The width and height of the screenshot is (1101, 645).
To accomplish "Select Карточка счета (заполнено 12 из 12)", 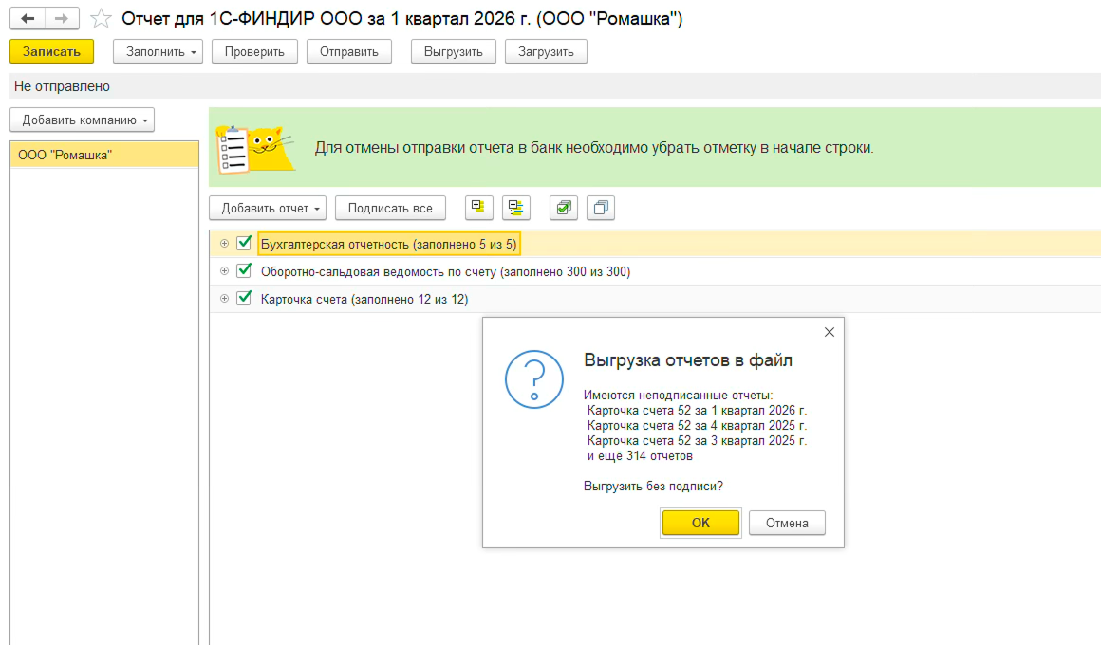I will click(364, 299).
